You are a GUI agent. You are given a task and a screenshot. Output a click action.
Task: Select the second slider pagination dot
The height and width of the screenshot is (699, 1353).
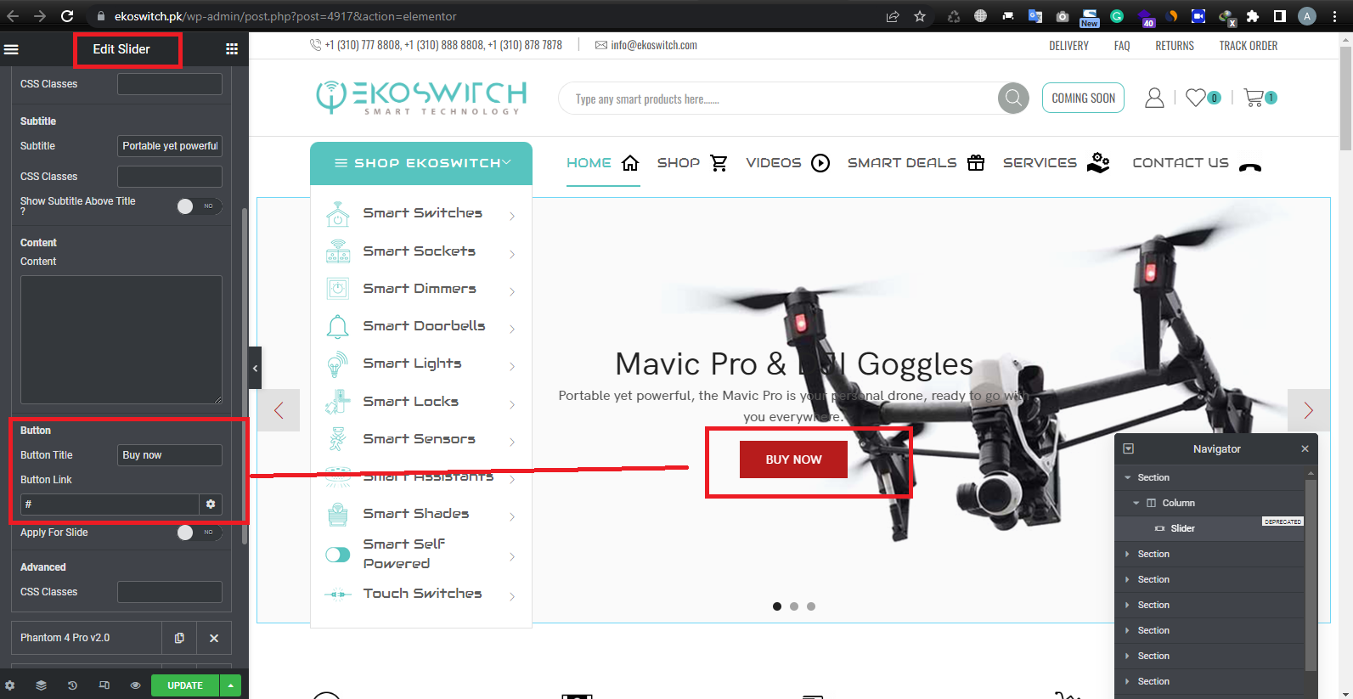tap(794, 606)
